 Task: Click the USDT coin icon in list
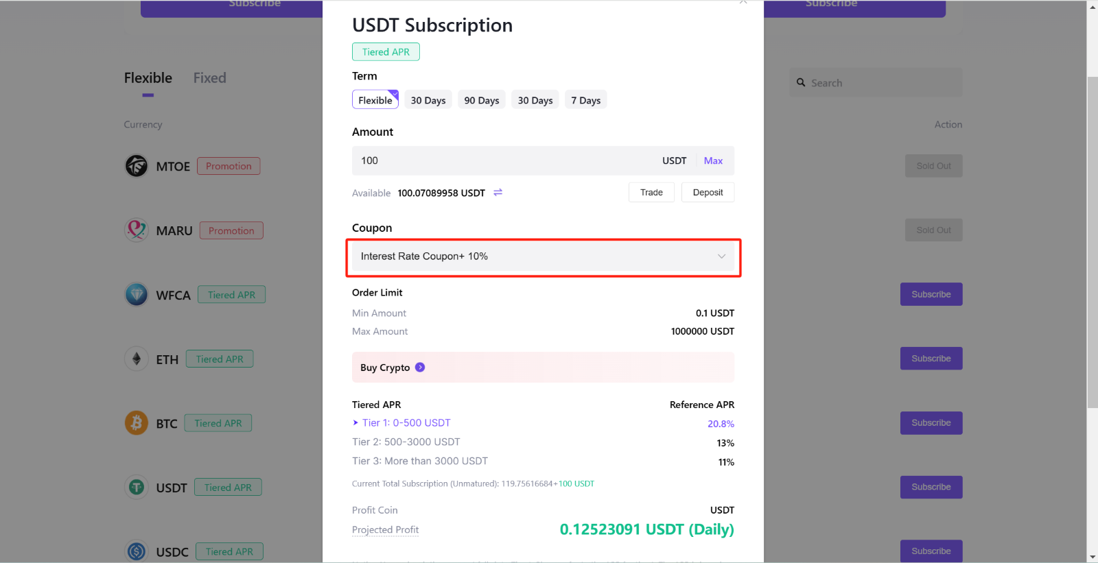(137, 488)
